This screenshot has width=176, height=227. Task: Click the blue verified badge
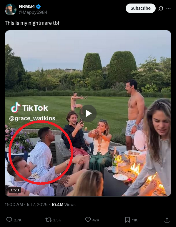click(x=39, y=6)
